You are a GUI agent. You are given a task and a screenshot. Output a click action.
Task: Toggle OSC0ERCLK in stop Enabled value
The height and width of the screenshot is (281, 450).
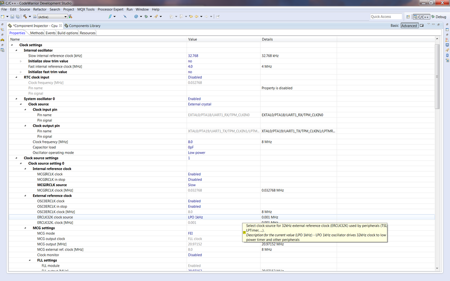[194, 206]
